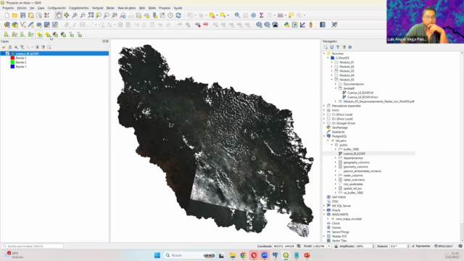Click the locator search field

tap(32, 246)
